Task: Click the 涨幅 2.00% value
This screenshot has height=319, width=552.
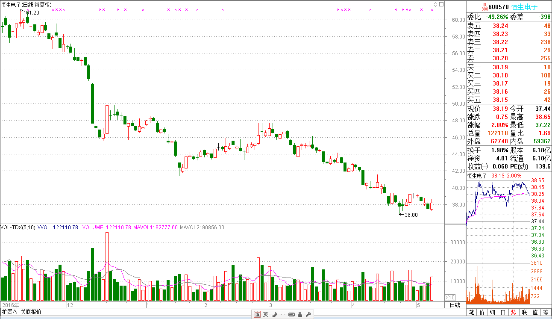Action: coord(499,125)
